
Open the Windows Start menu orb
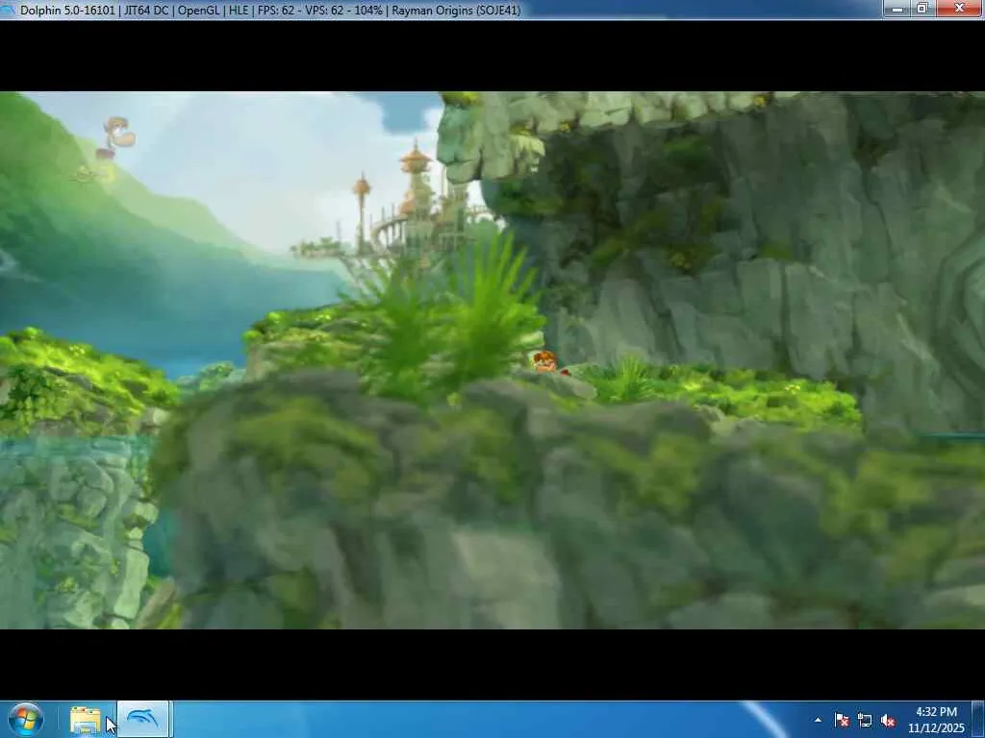point(26,719)
